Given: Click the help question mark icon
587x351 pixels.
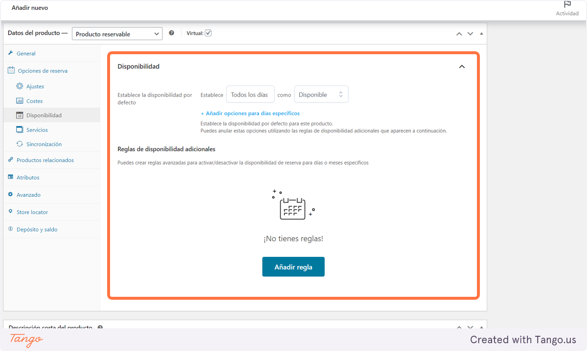Looking at the screenshot, I should point(172,33).
